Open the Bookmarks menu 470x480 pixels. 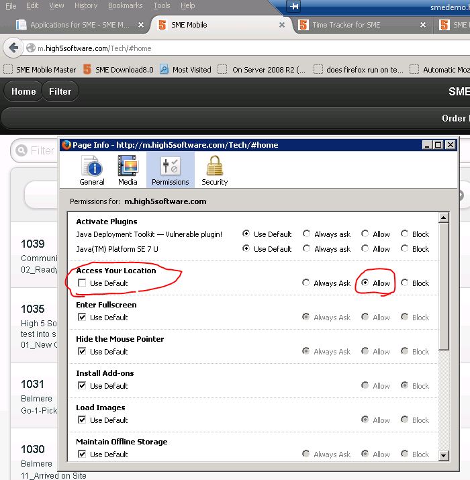[126, 5]
